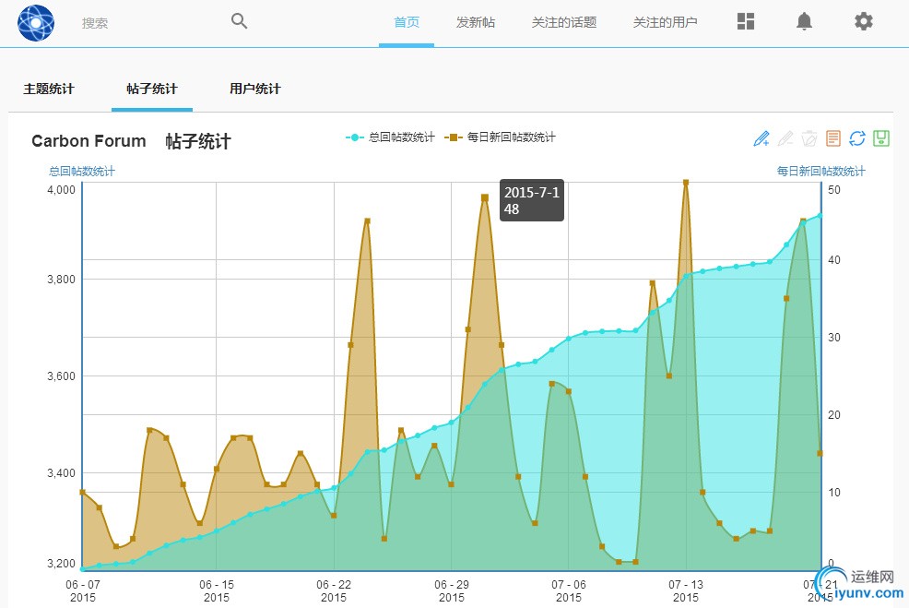This screenshot has width=909, height=608.
Task: Toggle 总回帖数统计 legend series
Action: 390,137
